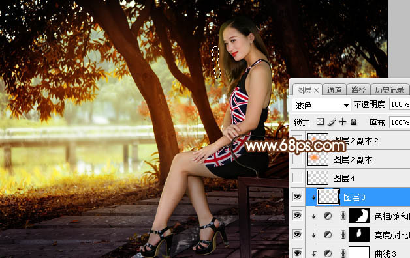This screenshot has width=410, height=258.
Task: Switch to the 通道 channels tab
Action: pyautogui.click(x=334, y=90)
